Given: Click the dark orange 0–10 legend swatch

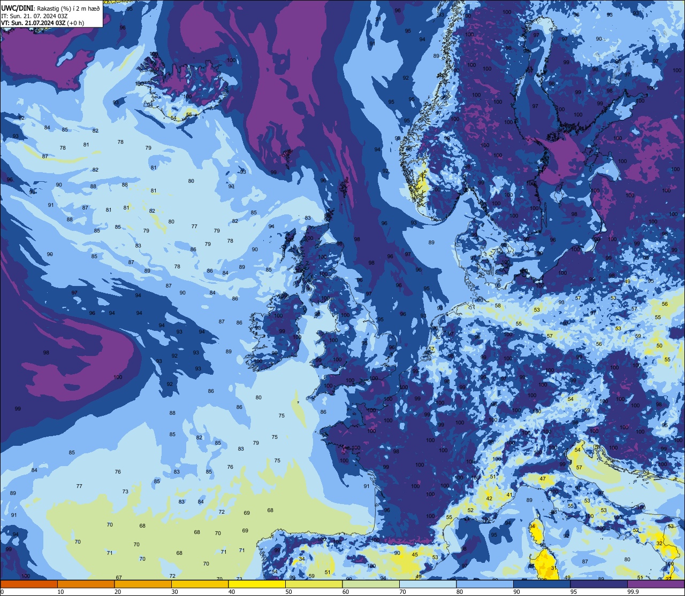Looking at the screenshot, I should coord(29,584).
